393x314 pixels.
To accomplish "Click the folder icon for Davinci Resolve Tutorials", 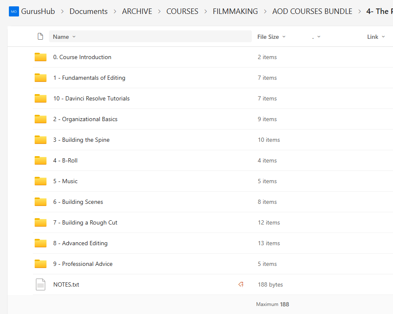I will (41, 99).
